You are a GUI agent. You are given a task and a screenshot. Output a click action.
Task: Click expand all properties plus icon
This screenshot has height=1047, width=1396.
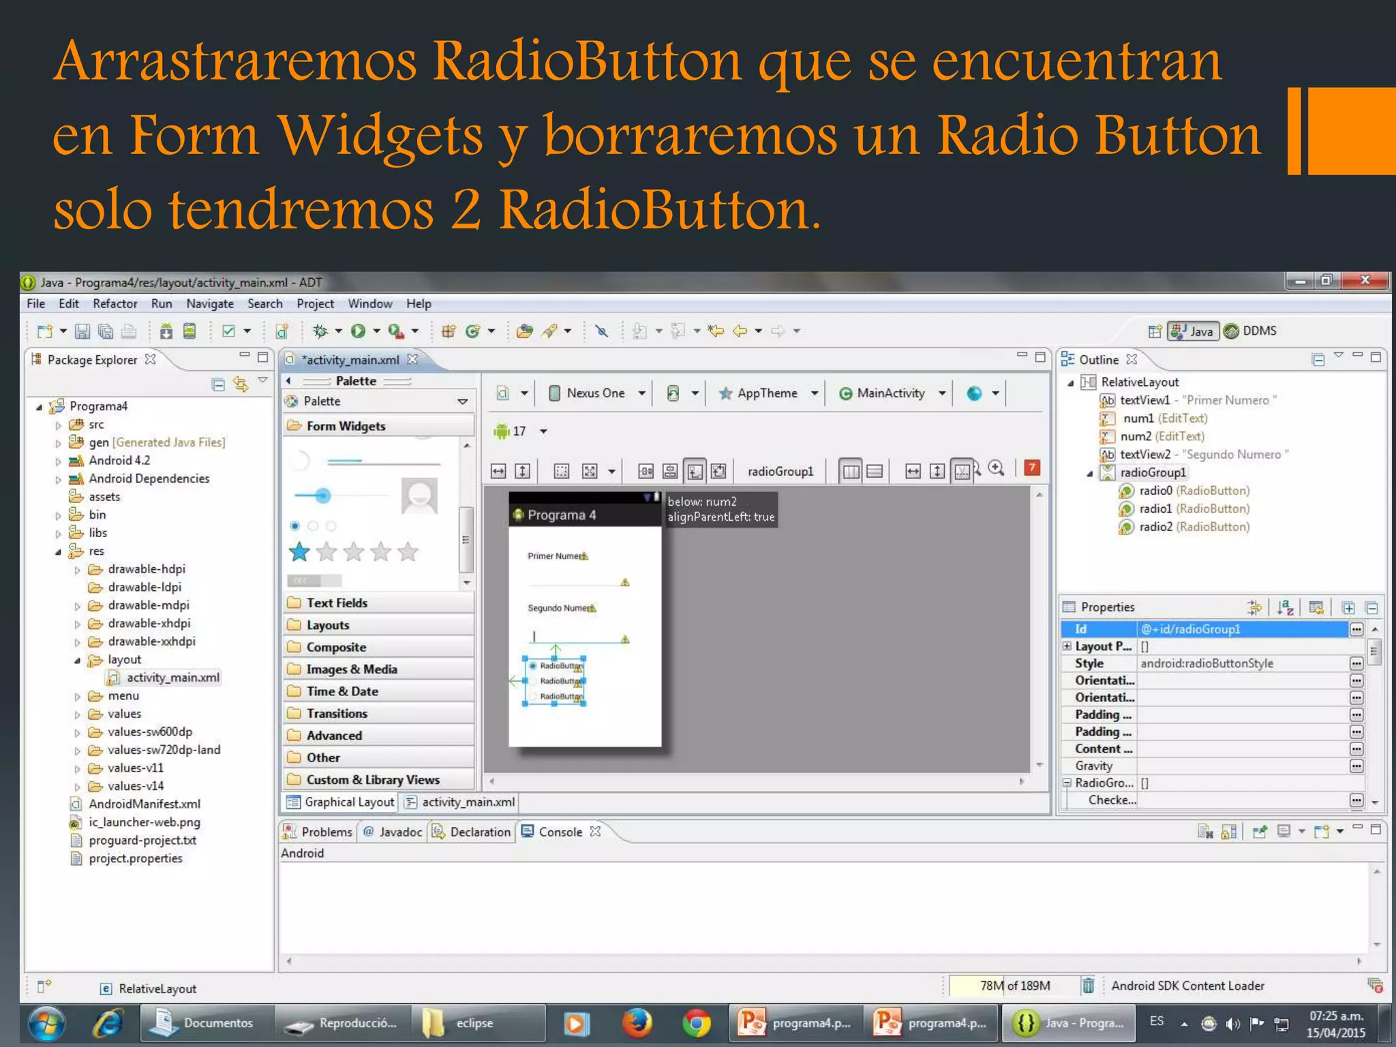[1348, 608]
